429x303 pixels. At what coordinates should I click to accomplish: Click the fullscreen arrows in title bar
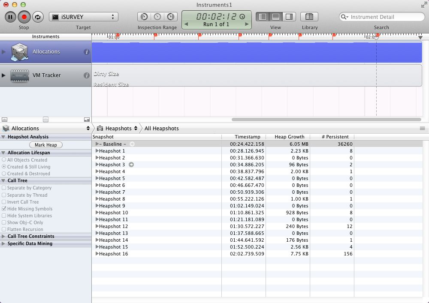[x=424, y=5]
